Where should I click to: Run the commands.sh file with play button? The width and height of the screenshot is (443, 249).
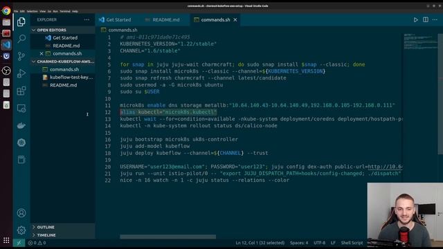click(x=415, y=20)
